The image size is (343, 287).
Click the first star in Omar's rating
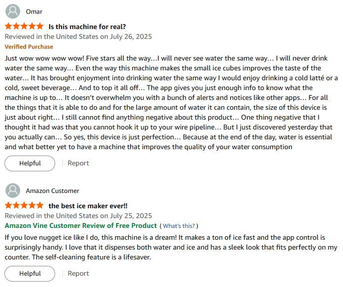point(9,27)
